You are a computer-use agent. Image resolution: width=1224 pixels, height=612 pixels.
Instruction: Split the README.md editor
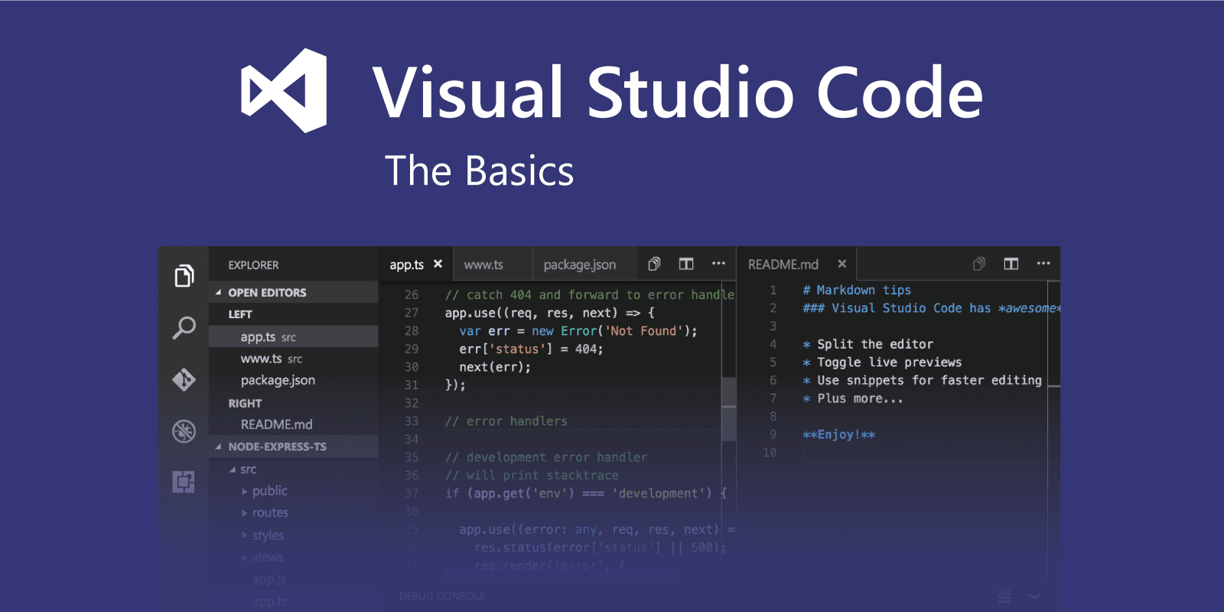click(1011, 264)
